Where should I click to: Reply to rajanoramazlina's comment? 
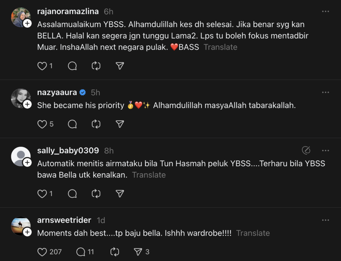point(72,66)
